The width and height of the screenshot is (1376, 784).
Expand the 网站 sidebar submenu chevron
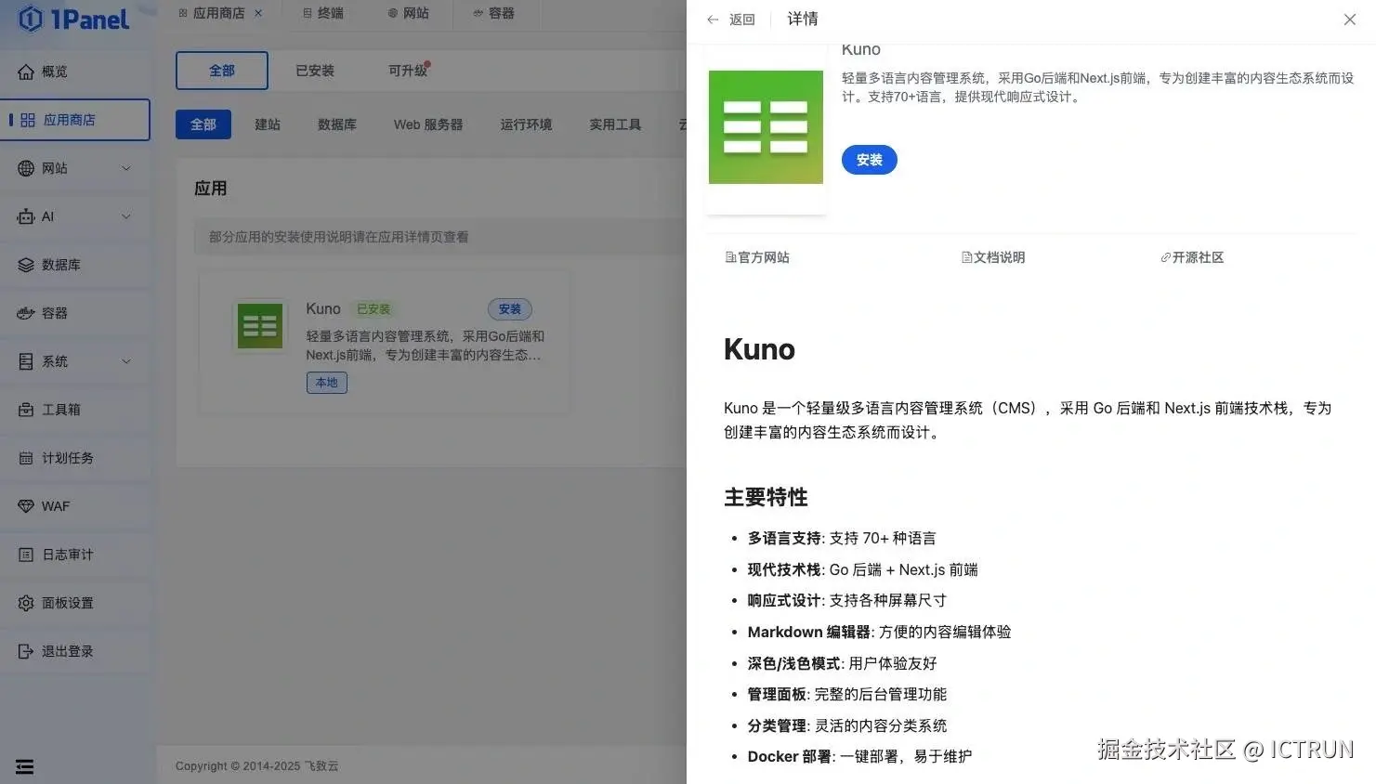tap(126, 168)
